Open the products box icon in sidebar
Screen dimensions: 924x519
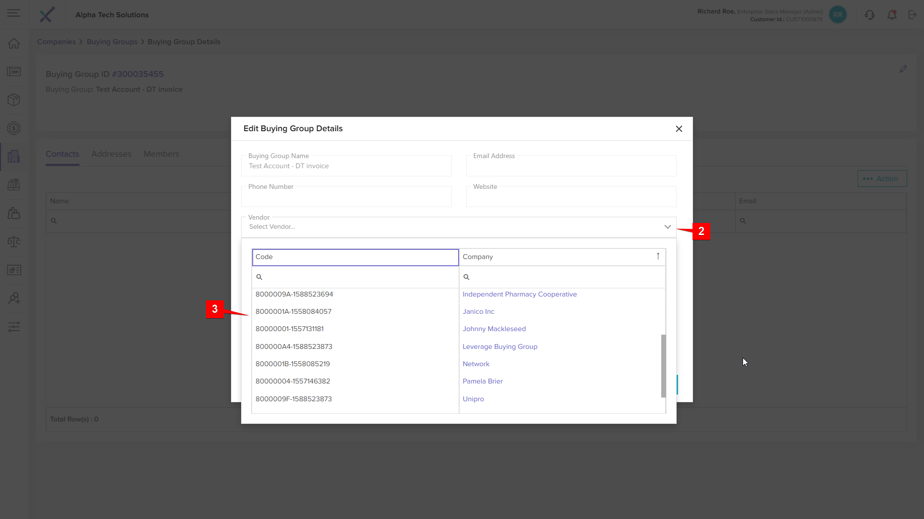pyautogui.click(x=14, y=99)
